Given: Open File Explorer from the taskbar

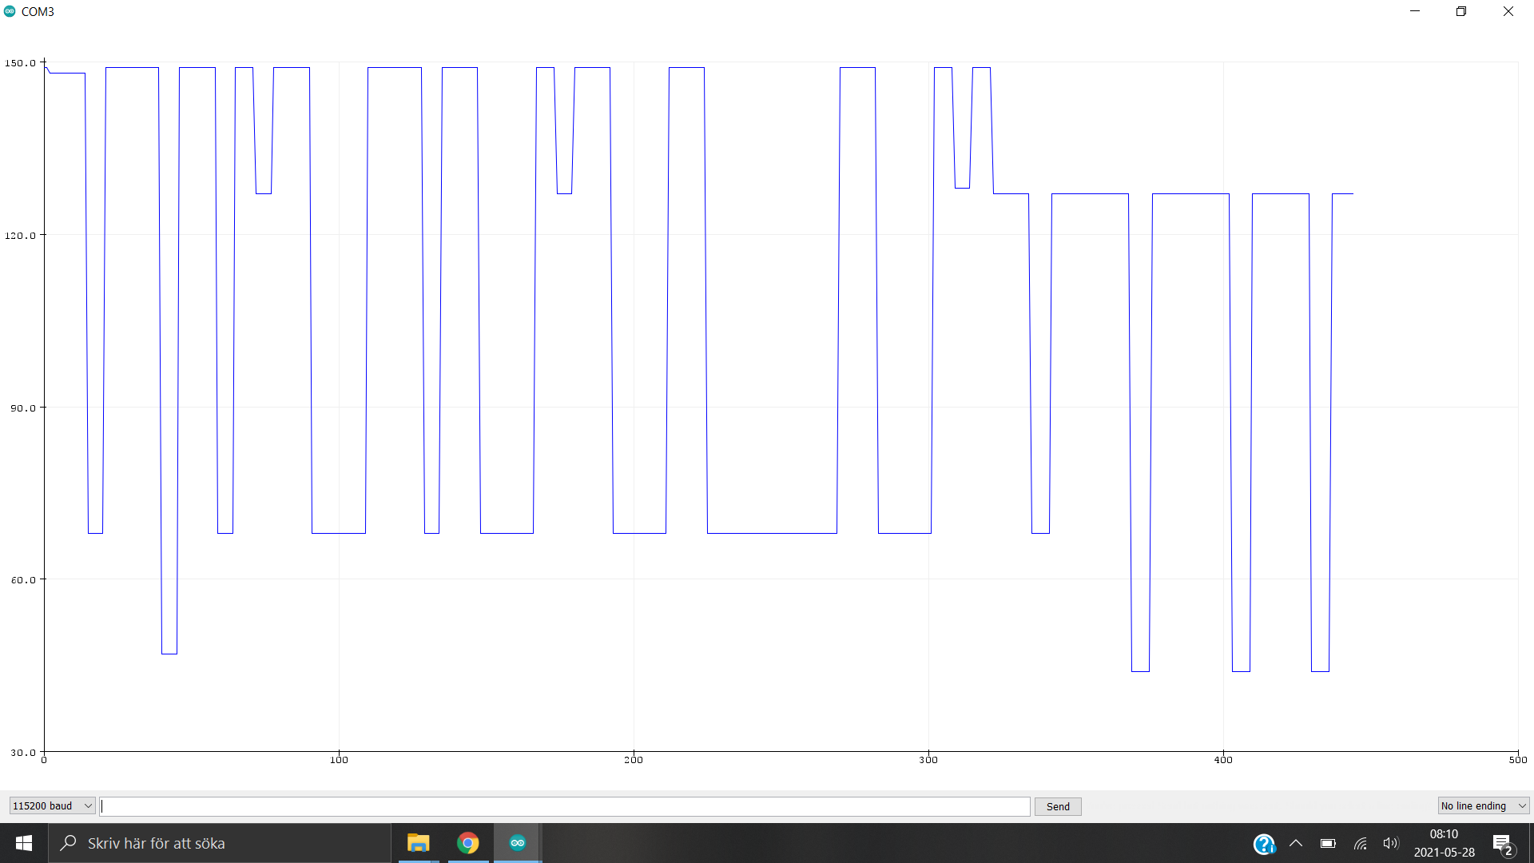Looking at the screenshot, I should [x=418, y=843].
